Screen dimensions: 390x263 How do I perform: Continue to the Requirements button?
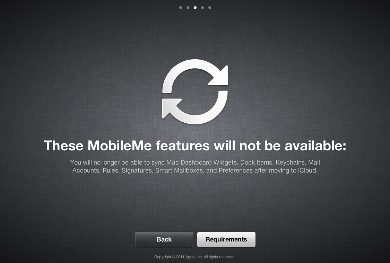coord(226,239)
